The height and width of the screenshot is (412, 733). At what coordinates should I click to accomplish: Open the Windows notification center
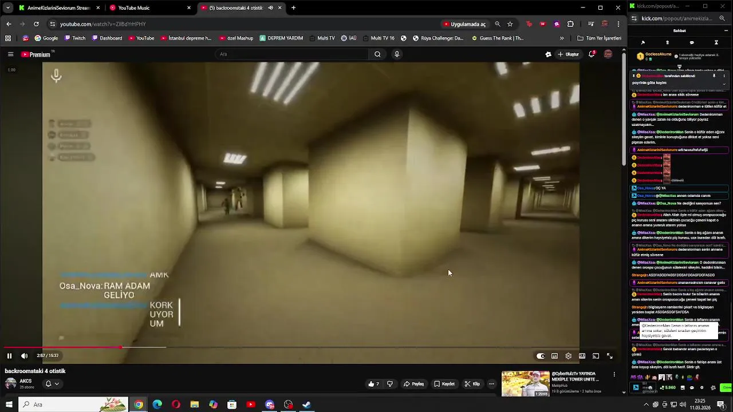[722, 405]
